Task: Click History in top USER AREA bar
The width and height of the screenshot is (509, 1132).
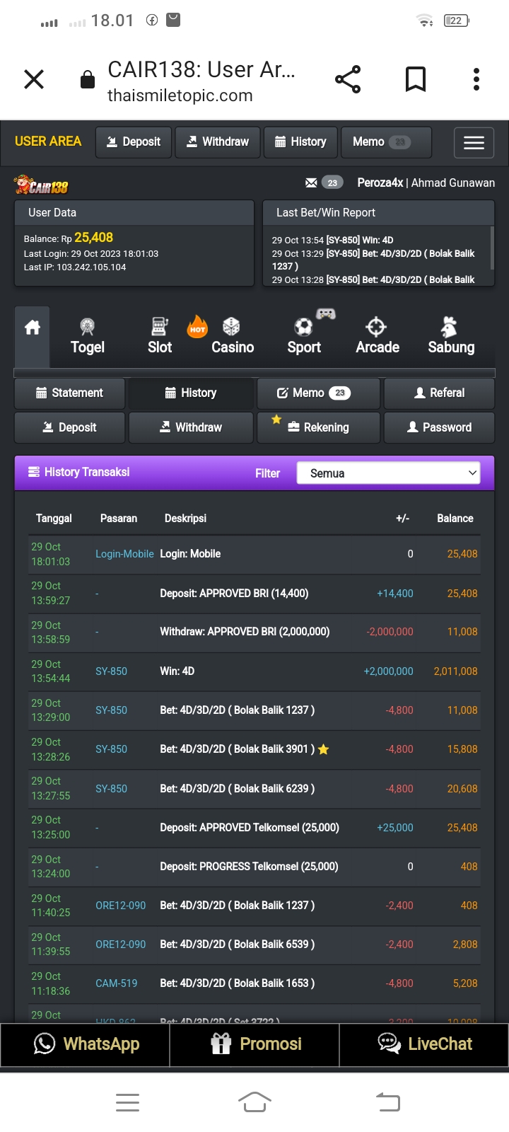Action: tap(300, 142)
